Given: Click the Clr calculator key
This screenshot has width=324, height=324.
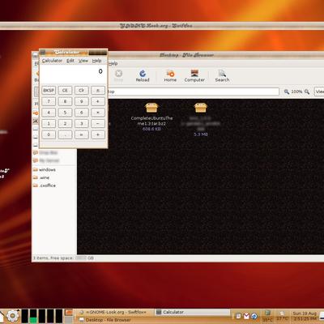Looking at the screenshot, I should [82, 91].
